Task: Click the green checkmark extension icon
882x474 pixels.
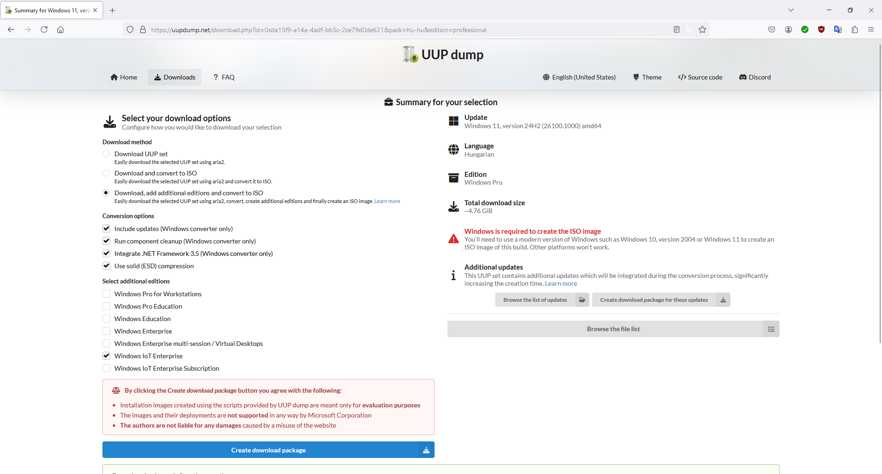Action: click(805, 29)
